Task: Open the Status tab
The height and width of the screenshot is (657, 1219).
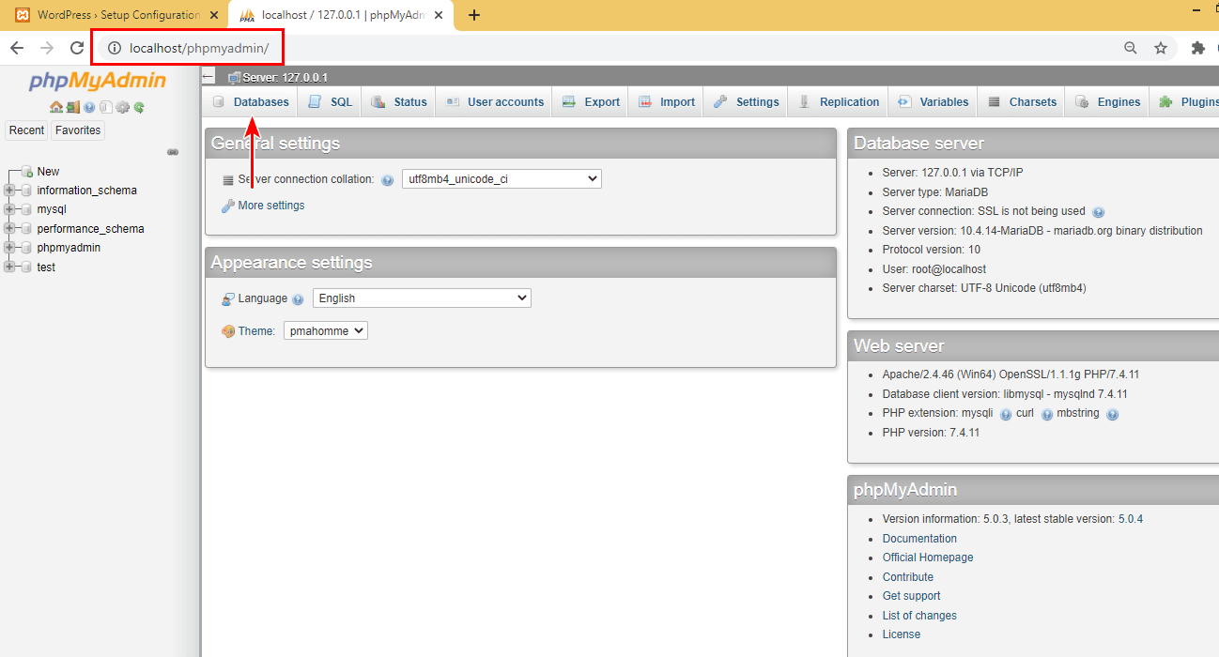Action: 399,102
